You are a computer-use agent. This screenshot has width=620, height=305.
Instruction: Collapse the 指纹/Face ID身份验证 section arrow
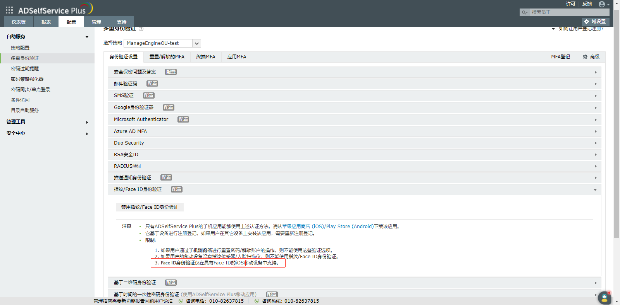[x=595, y=190]
